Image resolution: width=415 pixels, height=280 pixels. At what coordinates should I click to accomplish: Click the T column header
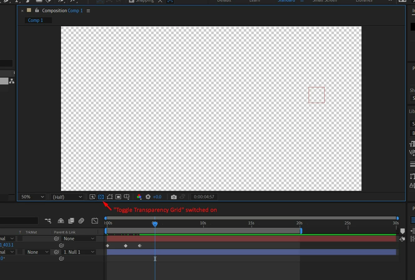click(x=20, y=232)
